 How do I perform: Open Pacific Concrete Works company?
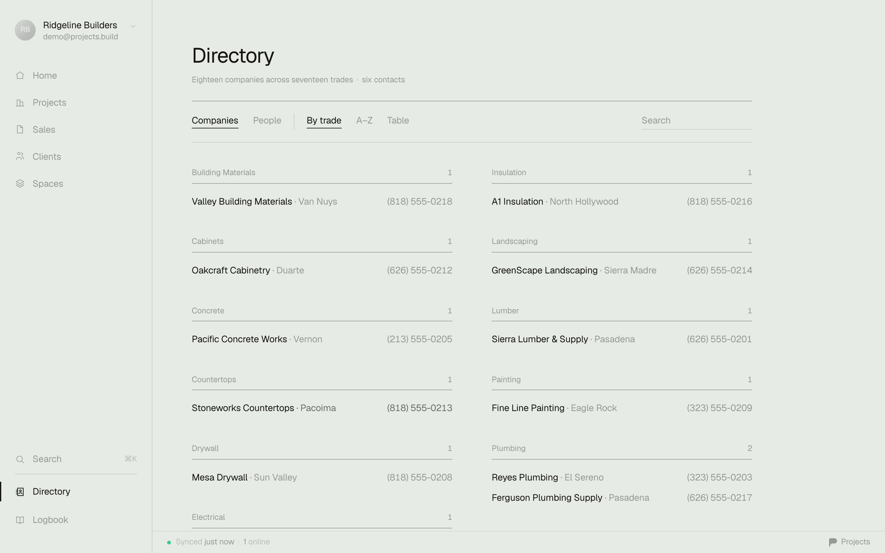coord(239,339)
